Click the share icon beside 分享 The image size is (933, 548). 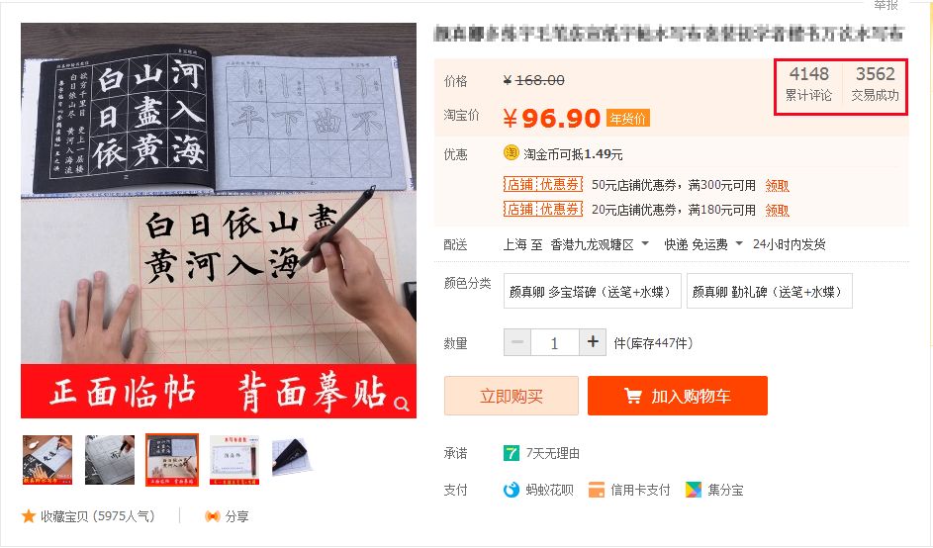pyautogui.click(x=213, y=516)
